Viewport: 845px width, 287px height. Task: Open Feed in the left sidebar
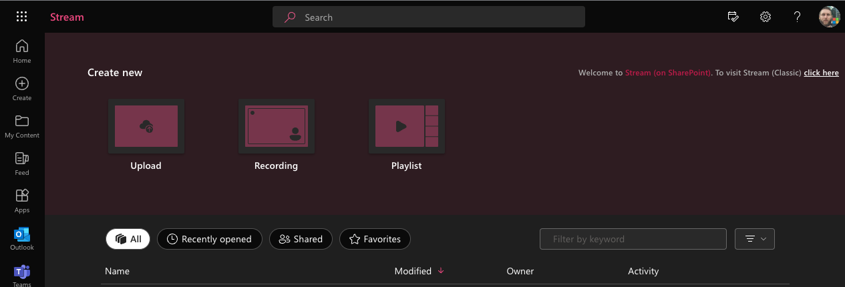[22, 164]
